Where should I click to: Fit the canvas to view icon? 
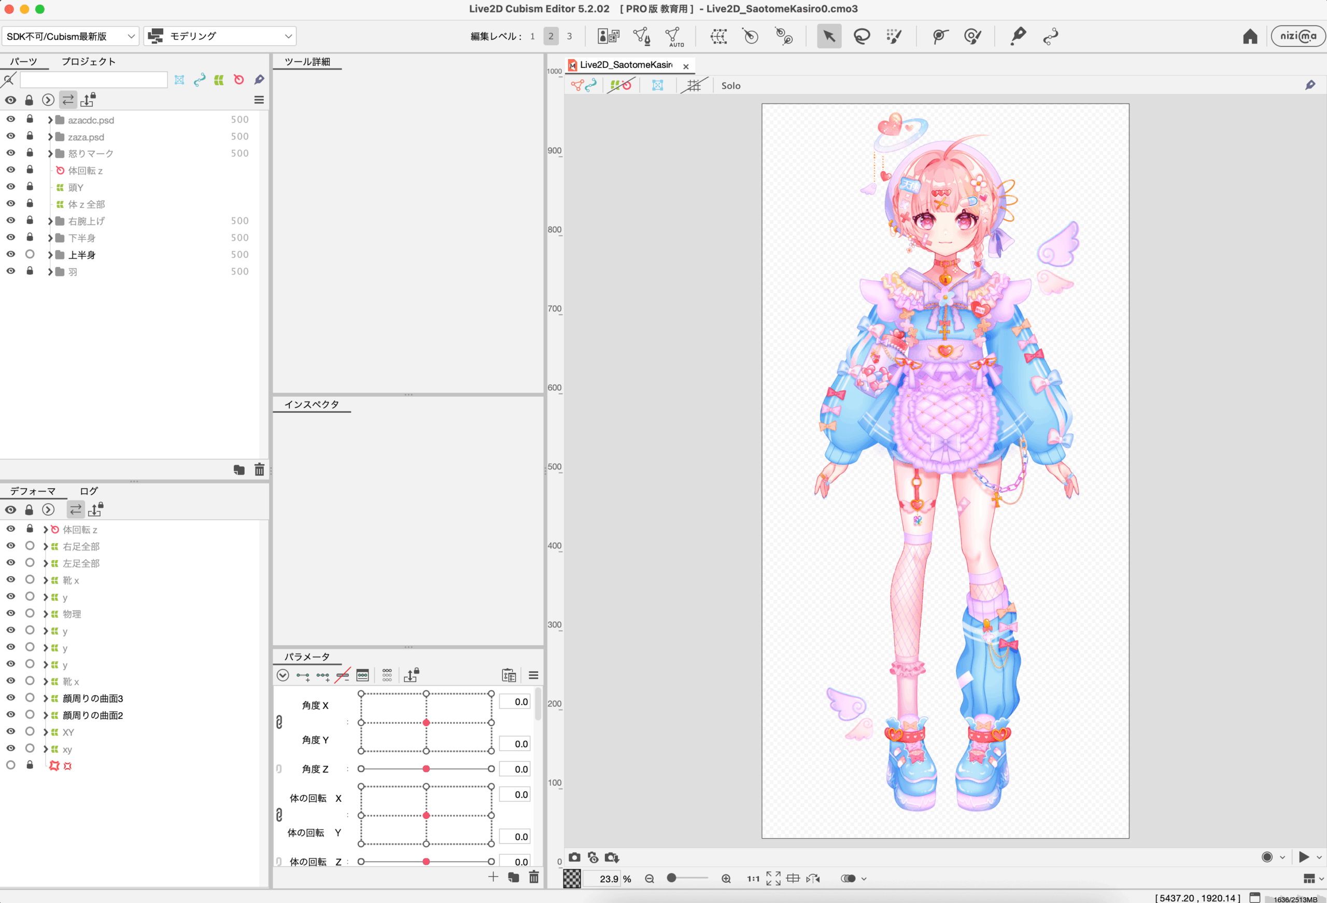773,879
